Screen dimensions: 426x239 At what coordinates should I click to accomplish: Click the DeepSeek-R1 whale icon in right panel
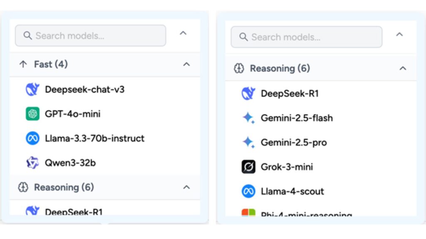[249, 93]
